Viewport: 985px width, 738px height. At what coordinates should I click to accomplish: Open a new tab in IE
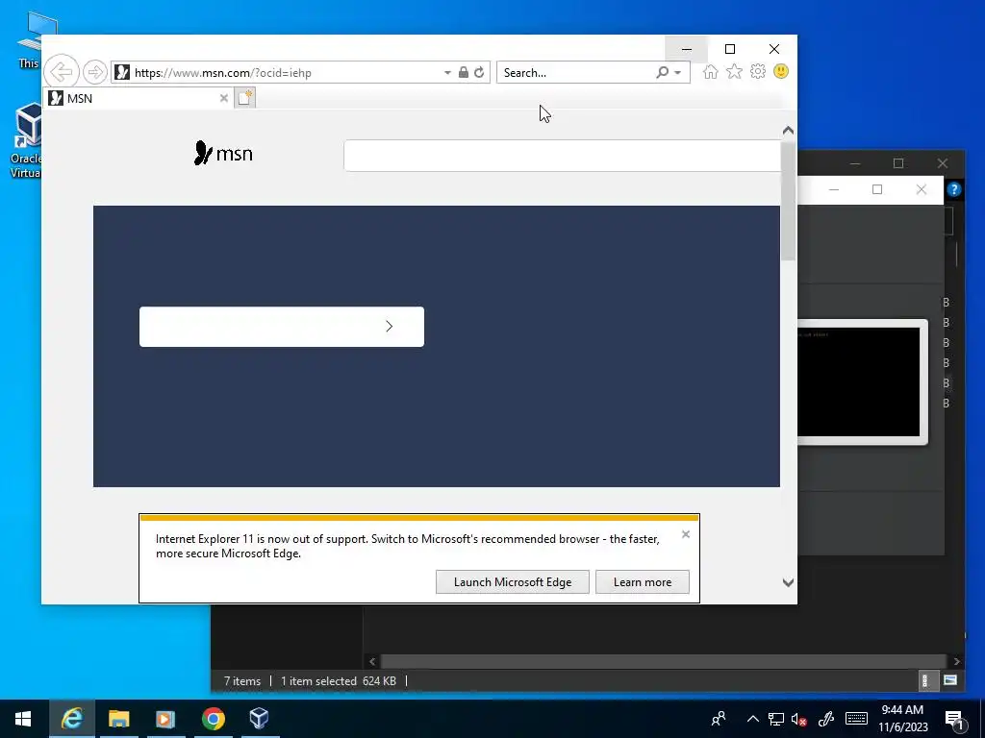point(245,98)
